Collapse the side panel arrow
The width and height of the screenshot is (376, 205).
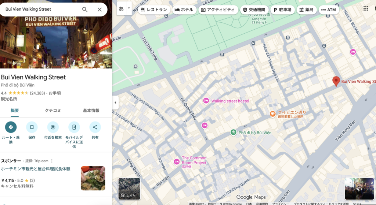coord(115,102)
